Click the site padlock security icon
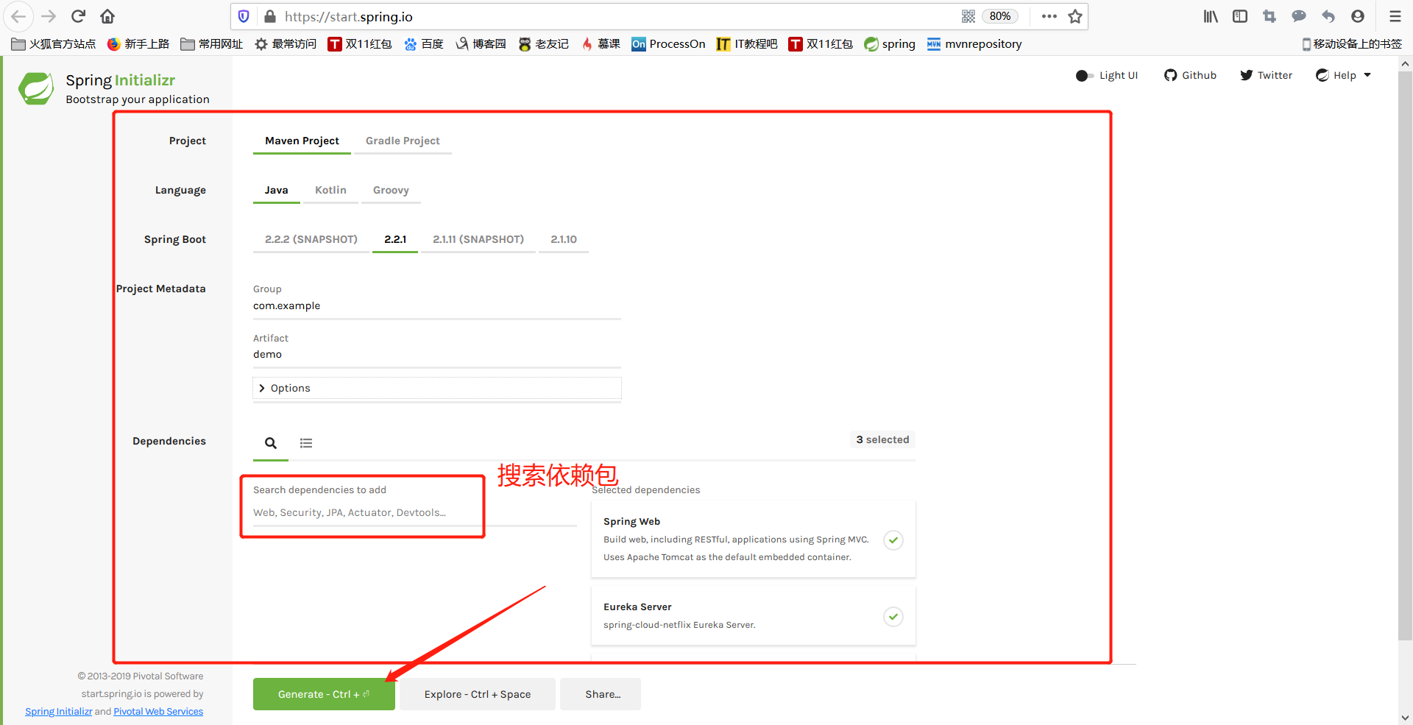1413x725 pixels. click(269, 16)
